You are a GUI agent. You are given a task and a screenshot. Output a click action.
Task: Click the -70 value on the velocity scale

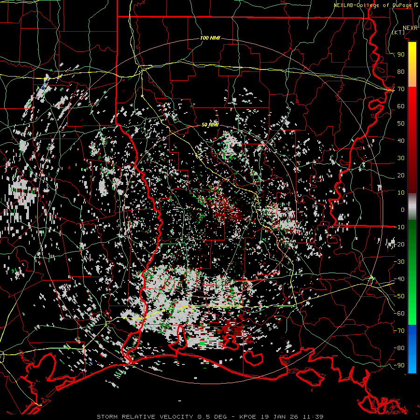click(399, 331)
